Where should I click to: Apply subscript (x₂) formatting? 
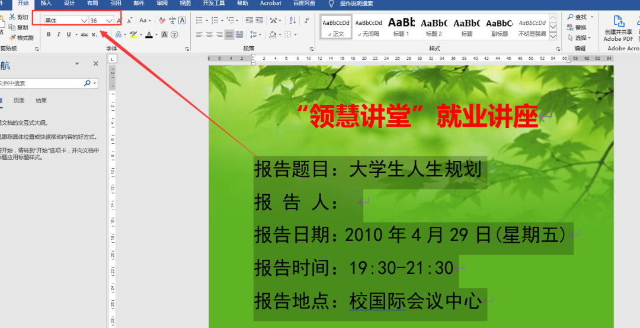(x=94, y=35)
